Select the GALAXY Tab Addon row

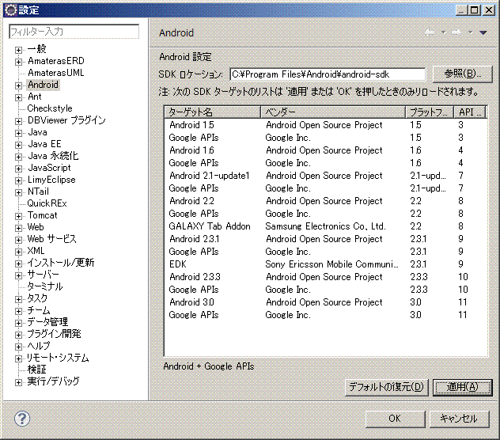[326, 226]
